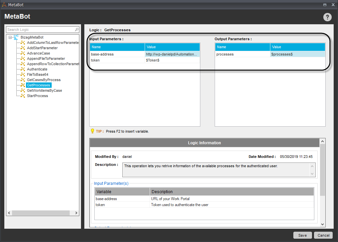Click the base-address variable row

[204, 199]
